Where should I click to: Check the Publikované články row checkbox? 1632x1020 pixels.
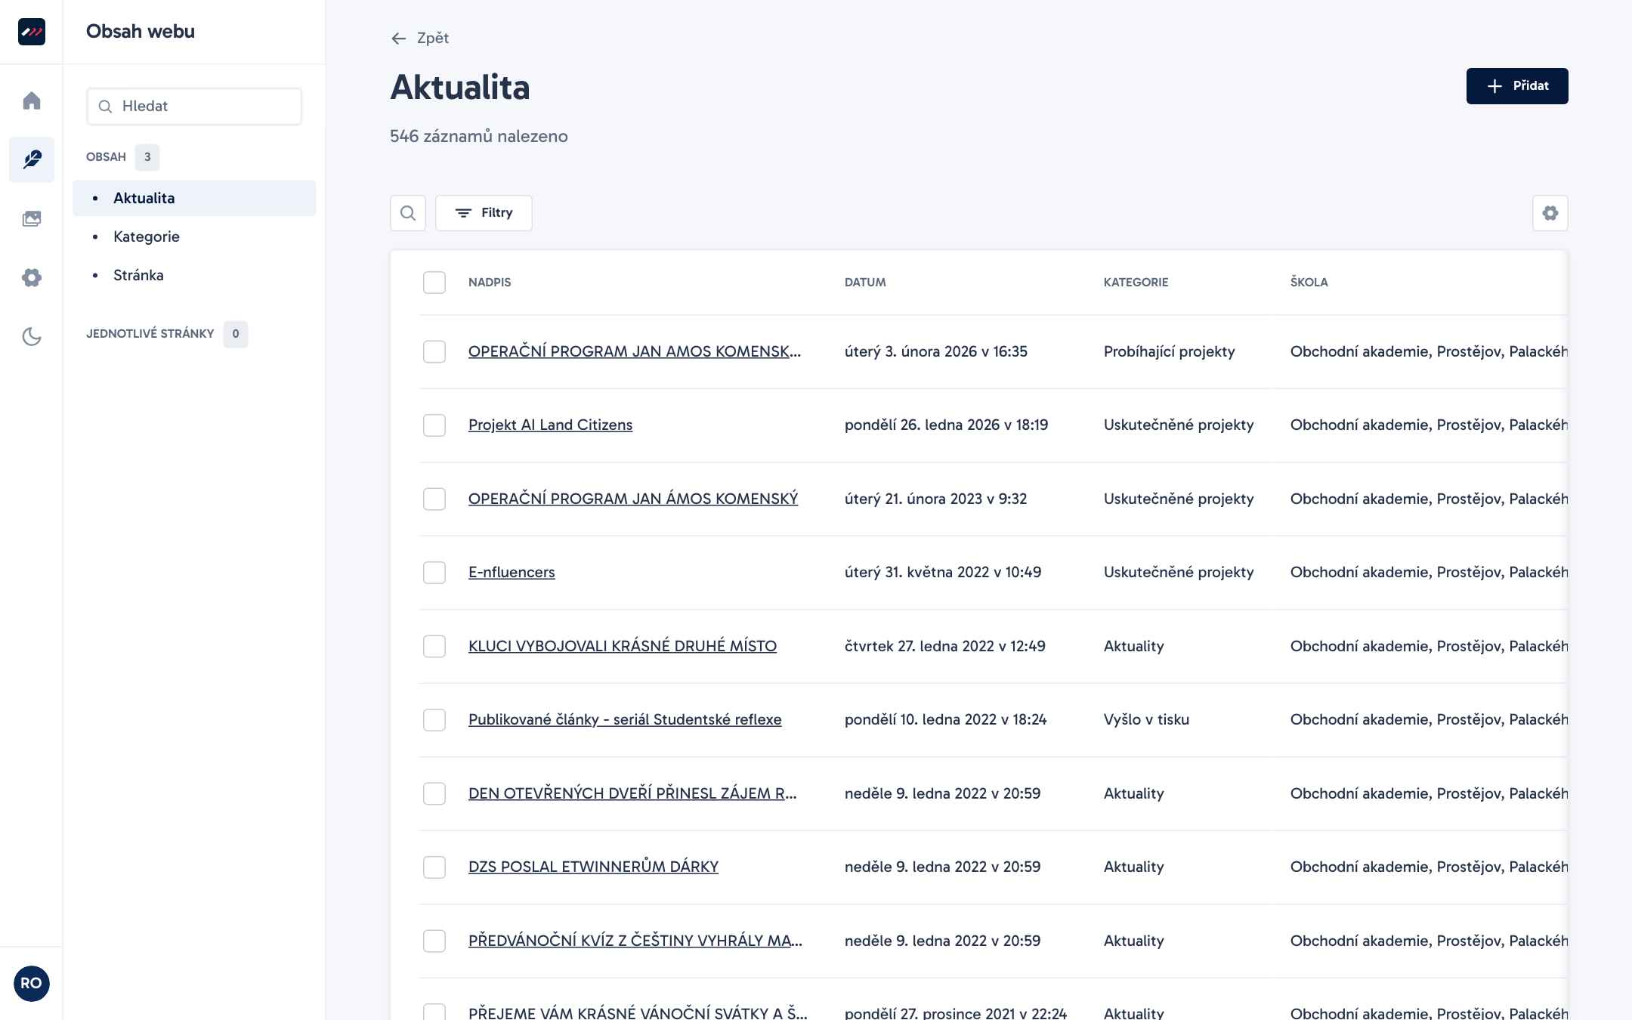pyautogui.click(x=434, y=720)
